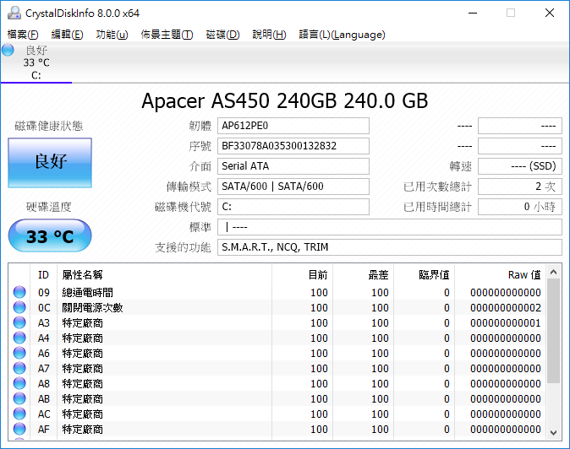Open the 佈景主題(T) menu
Image resolution: width=570 pixels, height=449 pixels.
click(x=167, y=35)
